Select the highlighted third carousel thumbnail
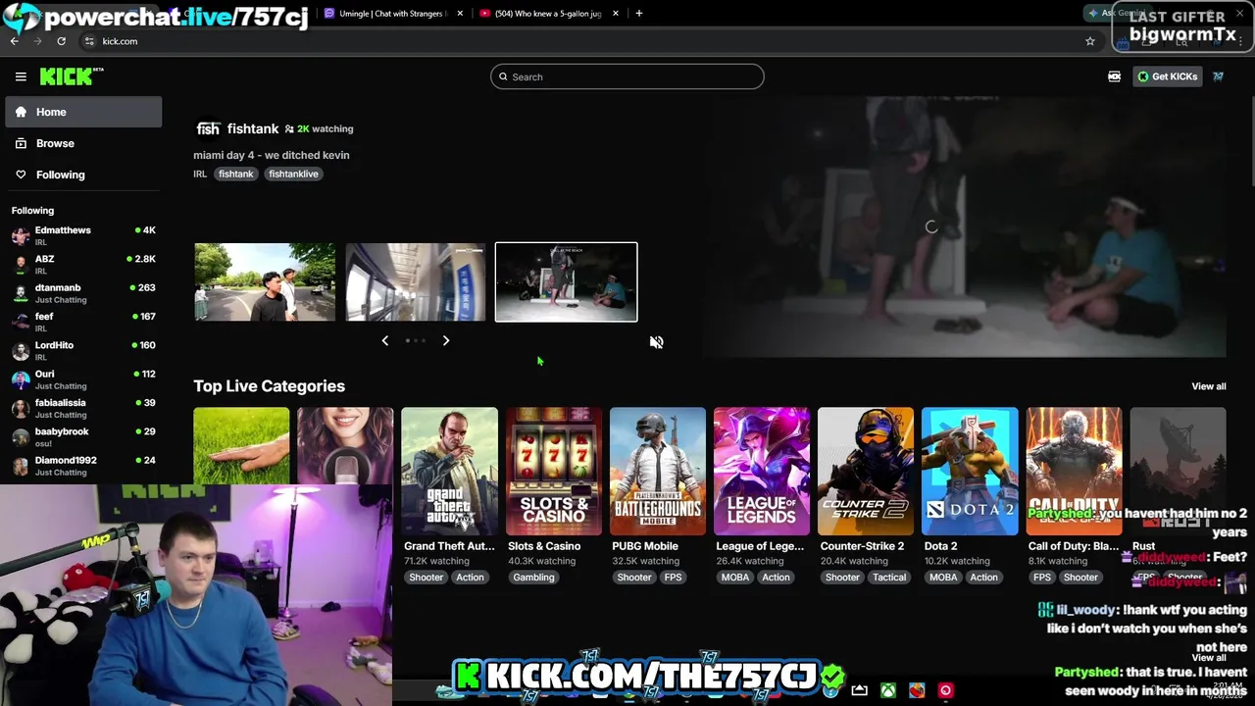Viewport: 1255px width, 706px height. point(566,281)
